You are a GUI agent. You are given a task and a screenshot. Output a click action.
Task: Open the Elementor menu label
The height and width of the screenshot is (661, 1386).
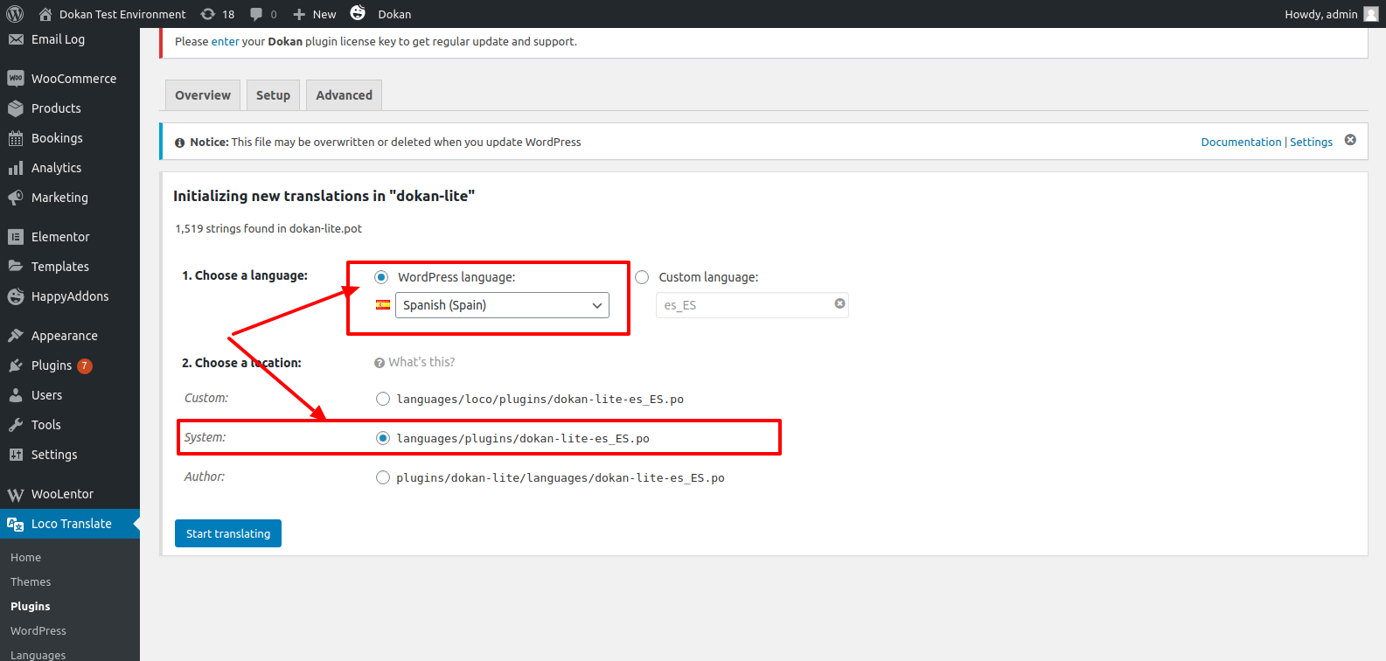[60, 237]
